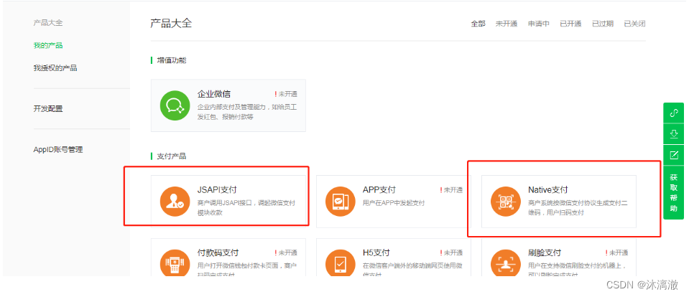Open the Native支付 product title
This screenshot has height=297, width=689.
[548, 189]
